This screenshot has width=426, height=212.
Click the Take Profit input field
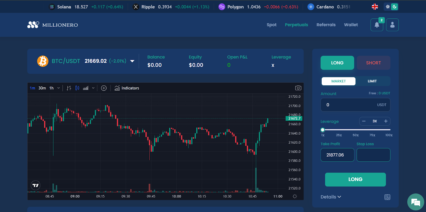click(x=337, y=155)
